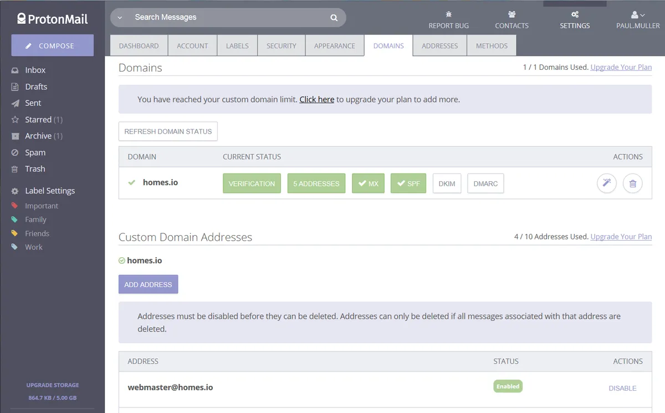The image size is (665, 413).
Task: Click the trash icon to delete homes.io
Action: 632,183
